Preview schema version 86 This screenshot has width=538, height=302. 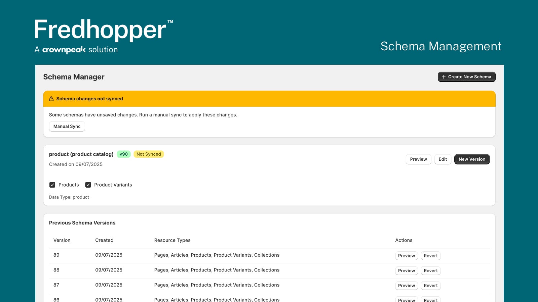(407, 299)
